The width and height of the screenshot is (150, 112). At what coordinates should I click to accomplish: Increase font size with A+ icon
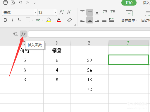pyautogui.click(x=62, y=12)
